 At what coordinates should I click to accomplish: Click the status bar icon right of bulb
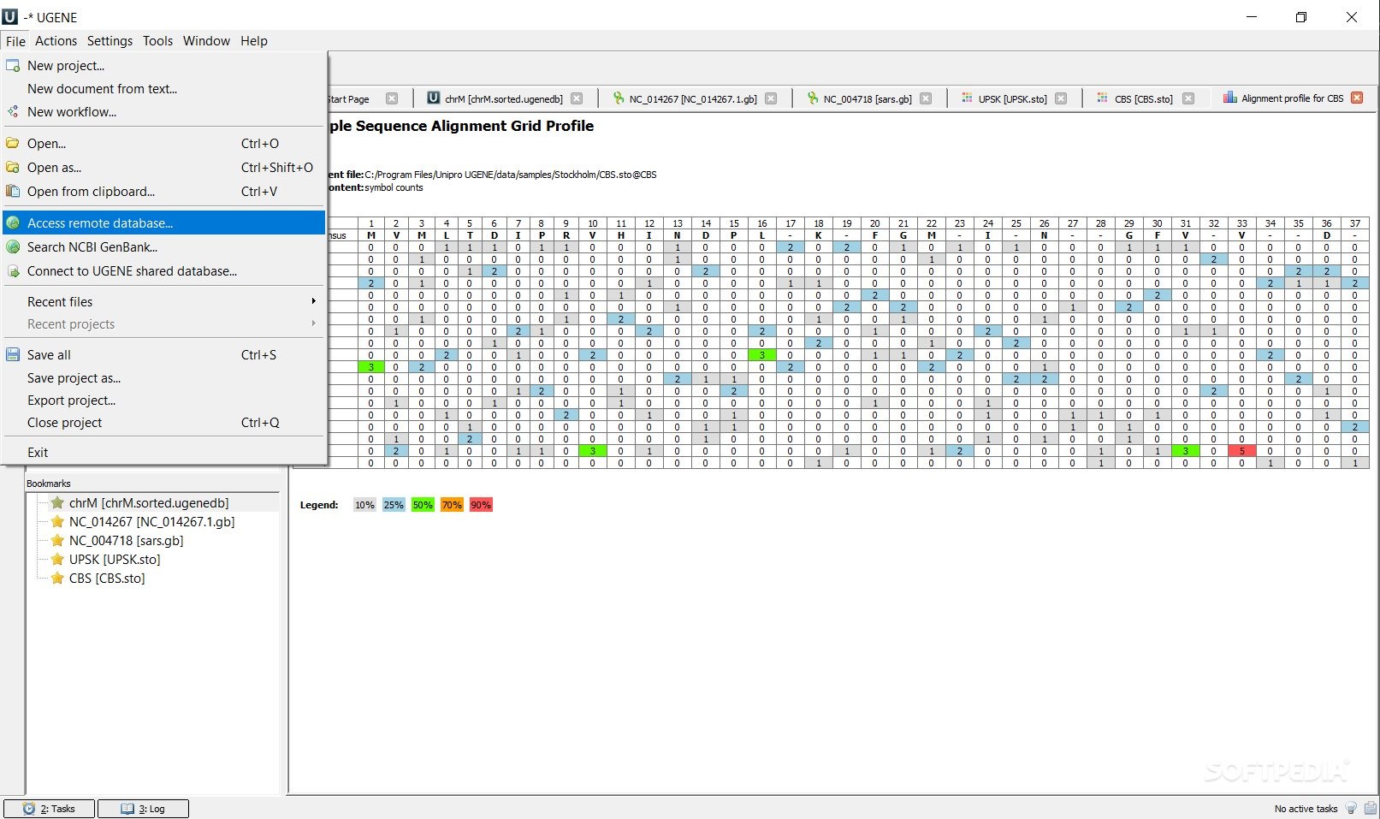click(1371, 809)
